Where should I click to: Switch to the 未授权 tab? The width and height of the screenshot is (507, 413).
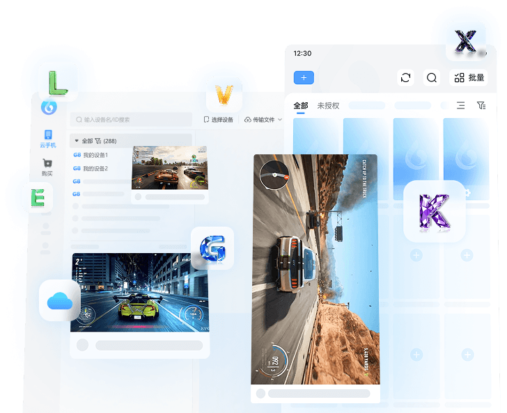click(328, 106)
